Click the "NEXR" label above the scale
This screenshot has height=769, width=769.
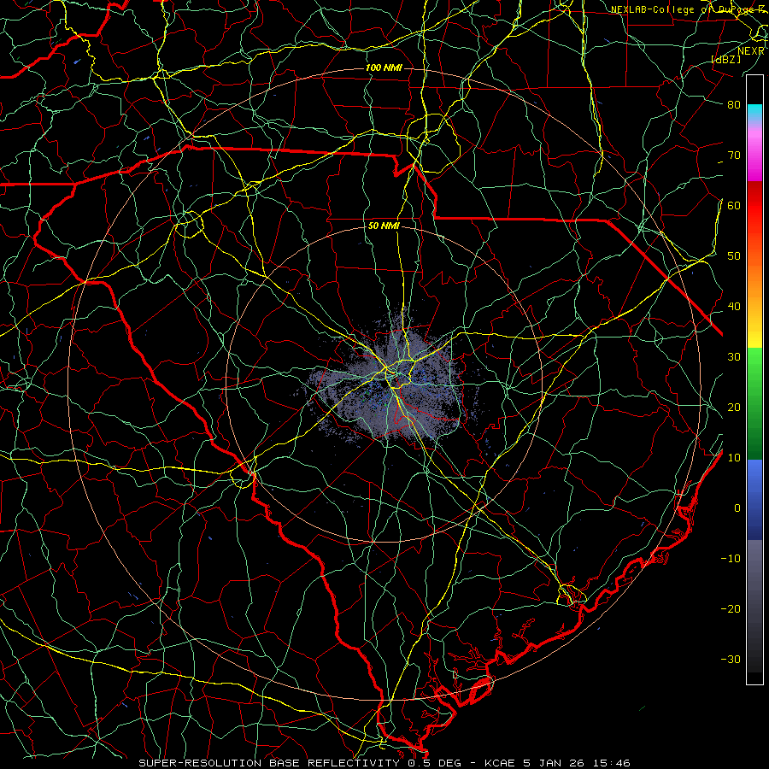click(751, 51)
